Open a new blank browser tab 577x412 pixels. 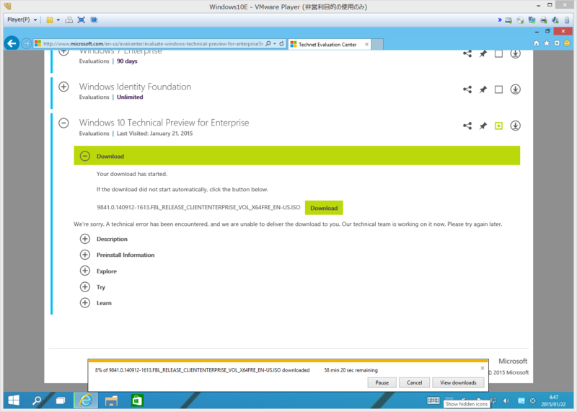tap(376, 44)
